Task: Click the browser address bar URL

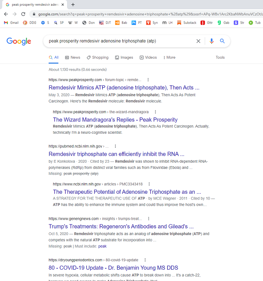Action: point(150,14)
